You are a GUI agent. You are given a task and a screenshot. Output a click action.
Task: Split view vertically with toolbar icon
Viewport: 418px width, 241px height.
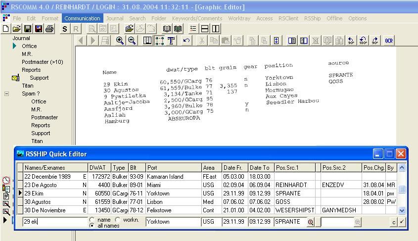[215, 29]
